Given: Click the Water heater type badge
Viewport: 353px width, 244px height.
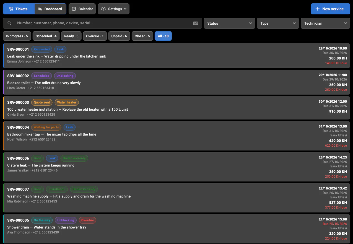Looking at the screenshot, I should point(67,102).
